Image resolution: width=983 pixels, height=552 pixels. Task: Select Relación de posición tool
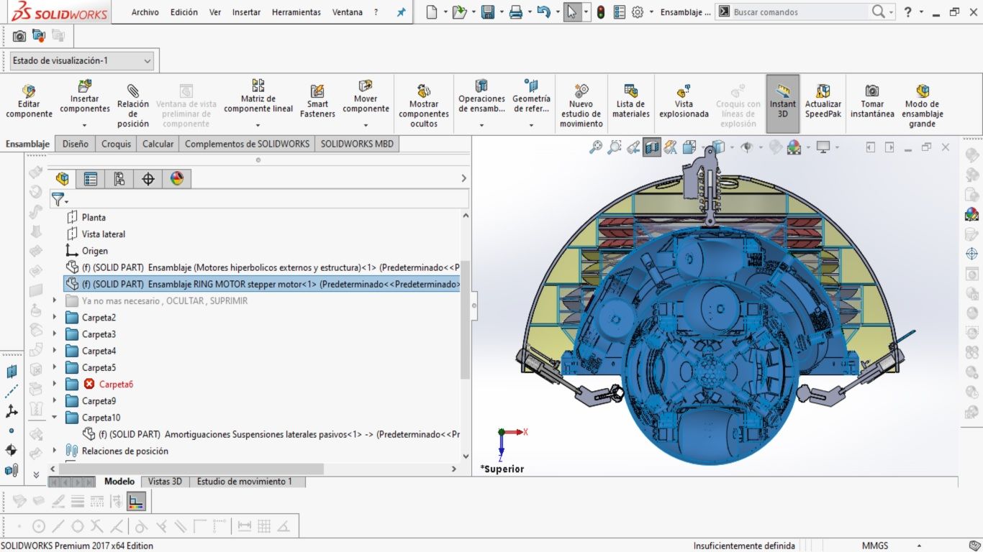coord(133,105)
